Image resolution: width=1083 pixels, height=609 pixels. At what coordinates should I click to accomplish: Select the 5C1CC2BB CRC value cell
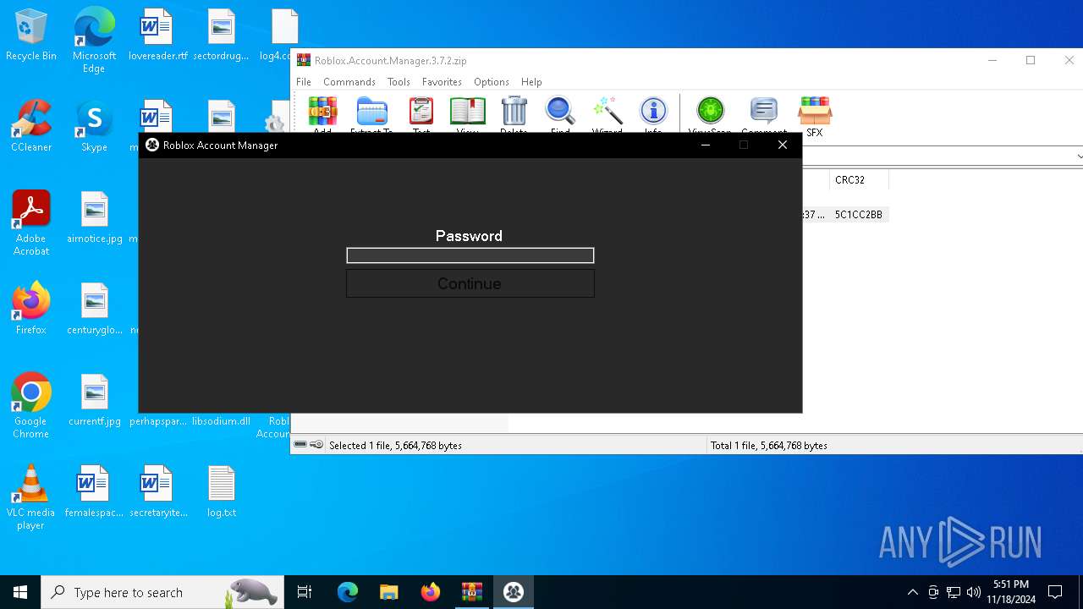pyautogui.click(x=859, y=215)
